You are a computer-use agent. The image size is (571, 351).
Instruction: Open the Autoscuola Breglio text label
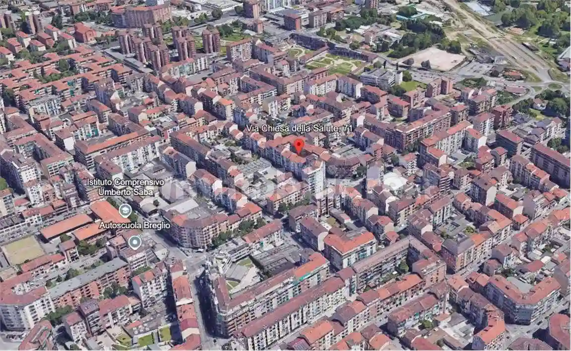point(134,225)
